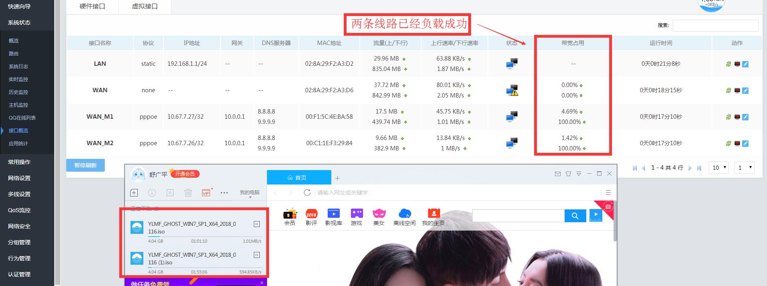Edit the LAN interface with the pencil icon
767x286 pixels.
[x=745, y=64]
